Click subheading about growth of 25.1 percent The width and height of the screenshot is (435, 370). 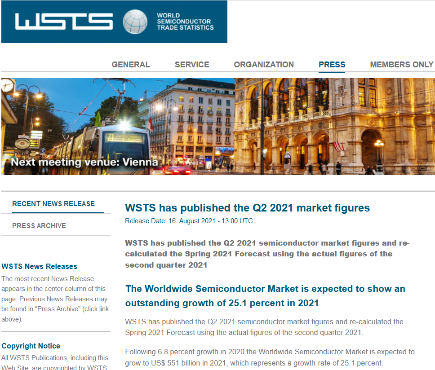(265, 296)
